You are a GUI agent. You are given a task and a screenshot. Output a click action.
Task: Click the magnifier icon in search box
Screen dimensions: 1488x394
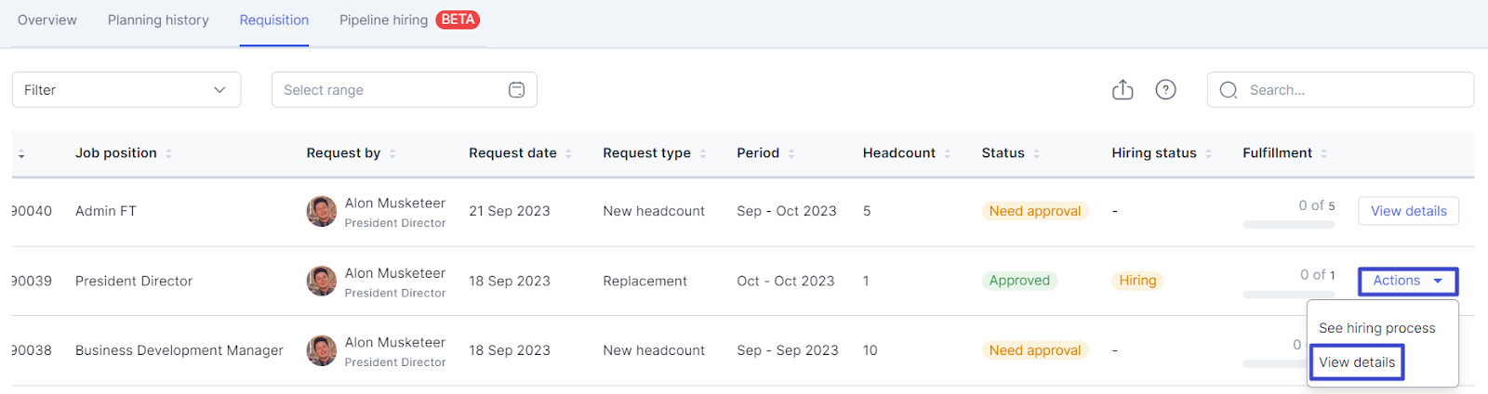pyautogui.click(x=1229, y=90)
